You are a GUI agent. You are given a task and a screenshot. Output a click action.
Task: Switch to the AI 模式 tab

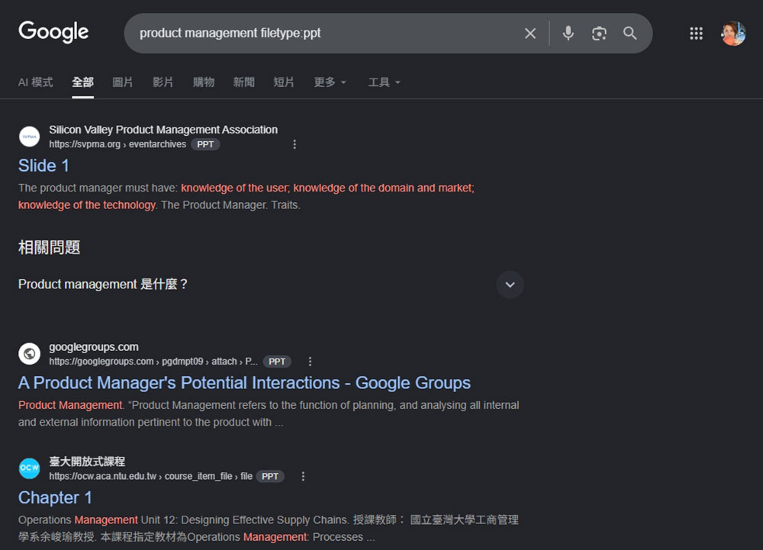(36, 82)
